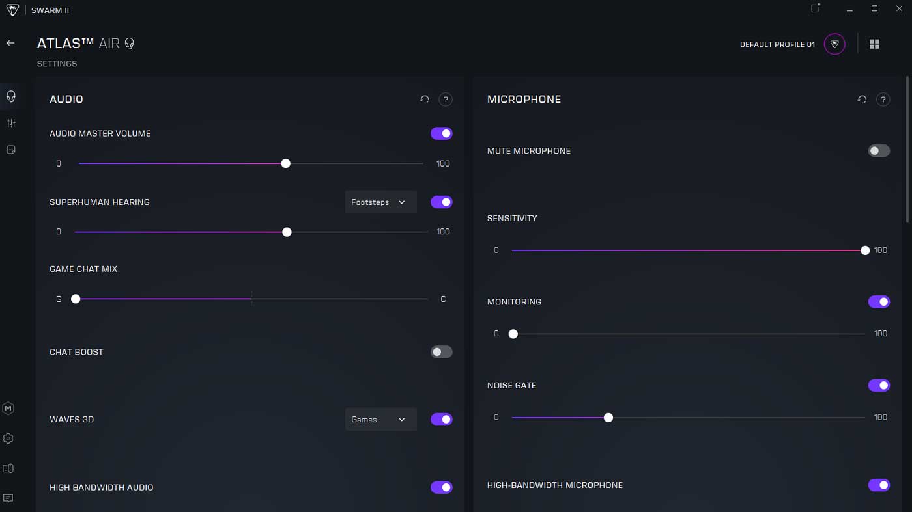Click the headset icon beside ATLAS AIR
The image size is (912, 512).
coord(129,44)
